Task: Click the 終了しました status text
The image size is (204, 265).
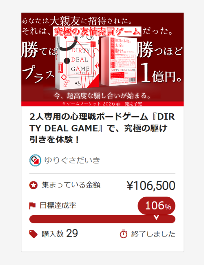Action: coord(153,234)
